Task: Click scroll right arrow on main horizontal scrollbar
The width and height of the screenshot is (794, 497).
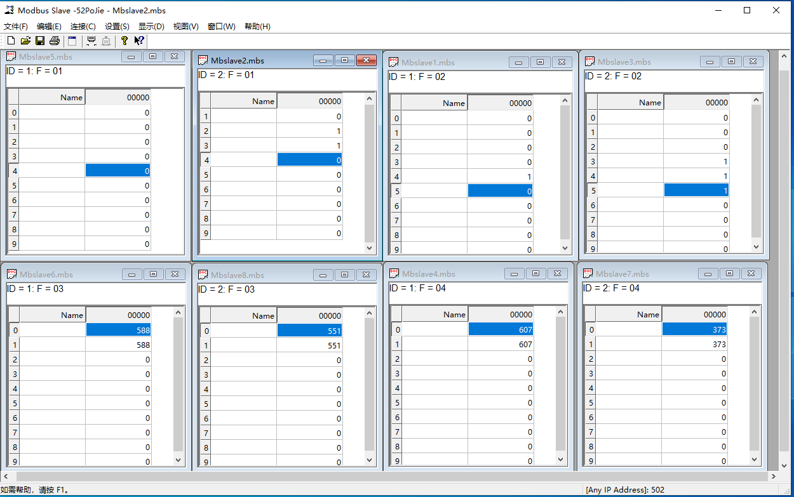Action: click(773, 476)
